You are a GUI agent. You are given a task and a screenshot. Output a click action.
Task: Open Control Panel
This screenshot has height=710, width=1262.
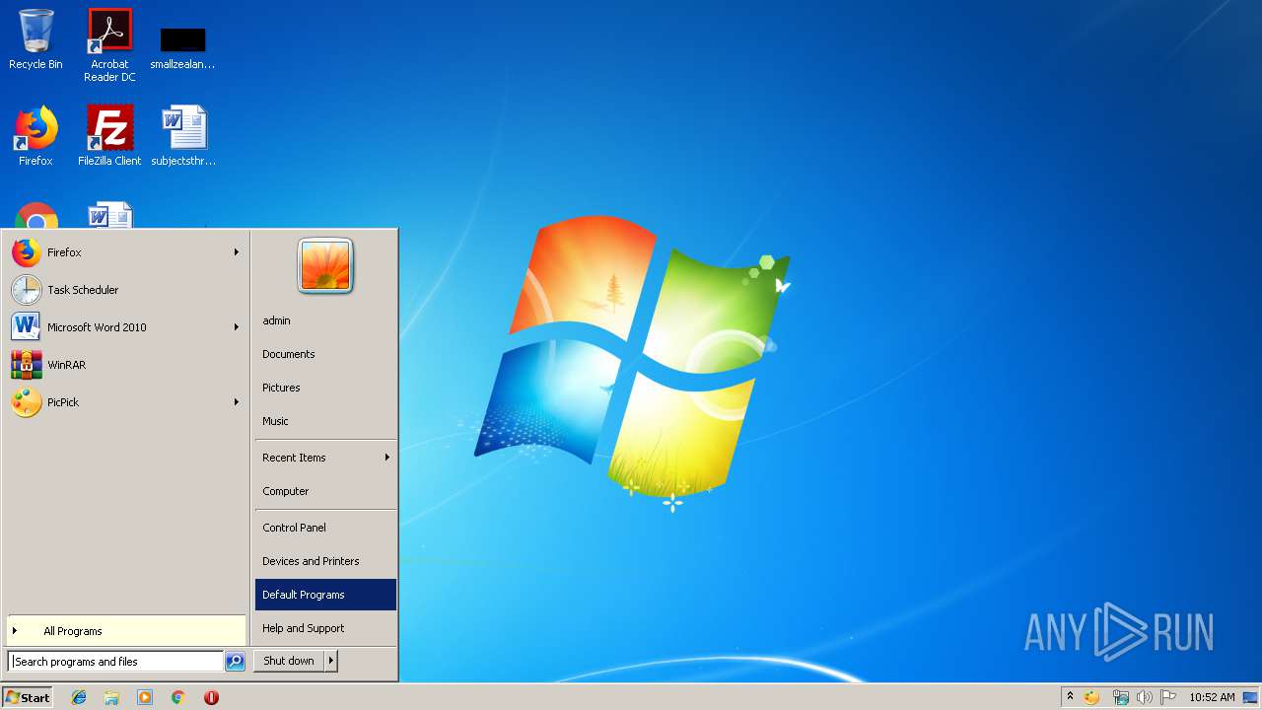click(x=325, y=528)
